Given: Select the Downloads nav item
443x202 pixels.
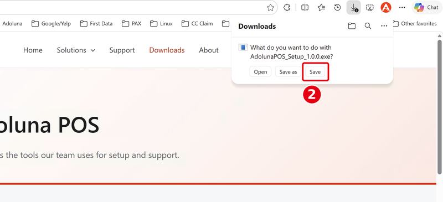Looking at the screenshot, I should pos(167,50).
